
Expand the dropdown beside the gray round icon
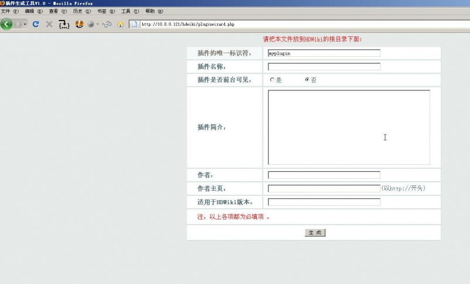click(x=98, y=24)
